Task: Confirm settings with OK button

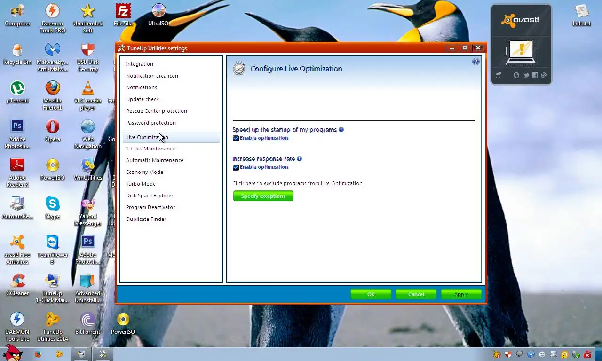Action: point(371,294)
